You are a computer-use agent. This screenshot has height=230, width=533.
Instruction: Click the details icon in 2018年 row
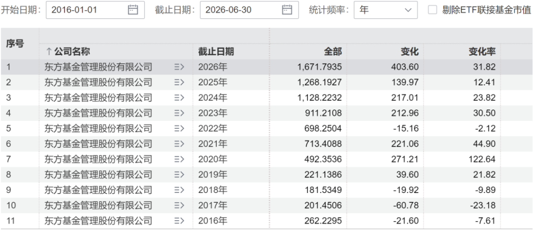[x=179, y=190]
